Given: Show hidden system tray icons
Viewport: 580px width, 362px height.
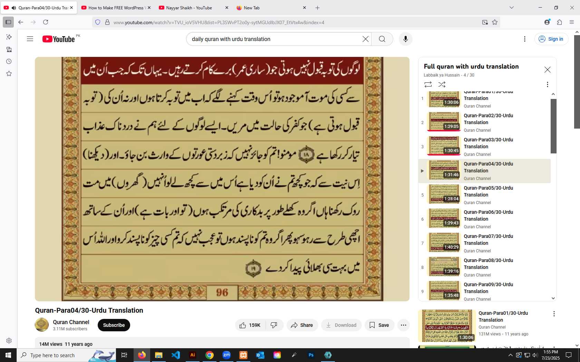Looking at the screenshot, I should (x=510, y=355).
